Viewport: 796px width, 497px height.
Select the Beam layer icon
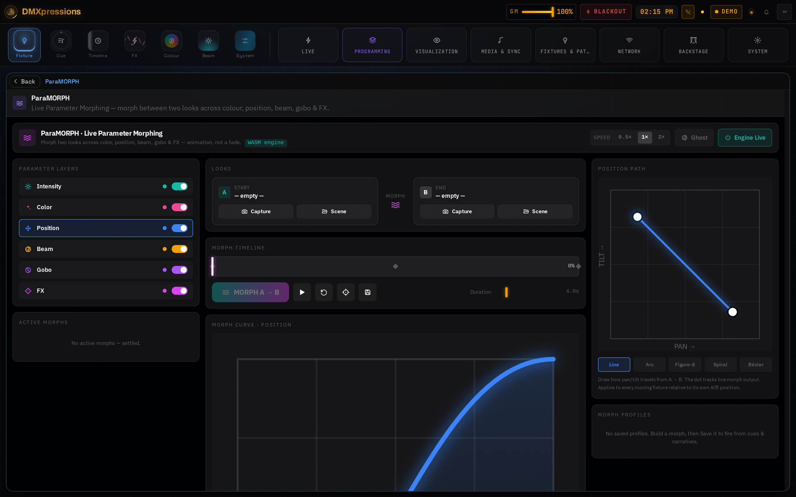coord(28,249)
